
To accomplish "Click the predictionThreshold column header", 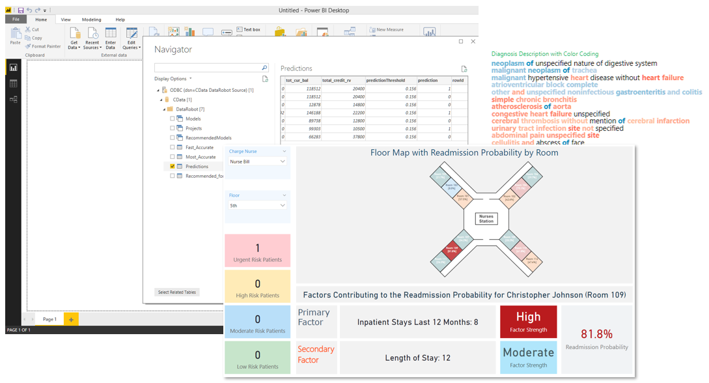I will point(385,81).
